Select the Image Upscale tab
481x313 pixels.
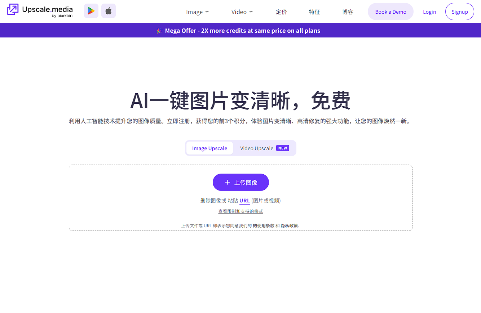tap(209, 148)
